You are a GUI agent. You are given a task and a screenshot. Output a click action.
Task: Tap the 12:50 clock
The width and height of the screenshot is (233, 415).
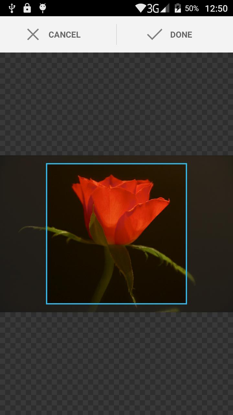(x=216, y=8)
